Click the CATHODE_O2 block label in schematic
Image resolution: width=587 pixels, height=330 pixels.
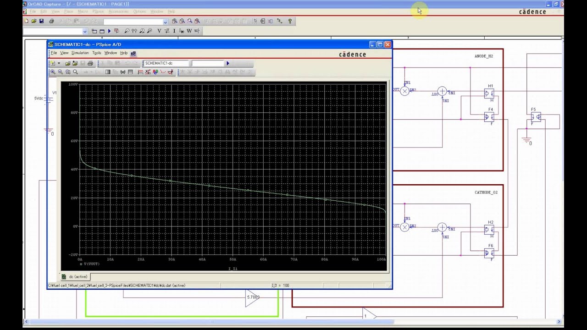point(486,192)
